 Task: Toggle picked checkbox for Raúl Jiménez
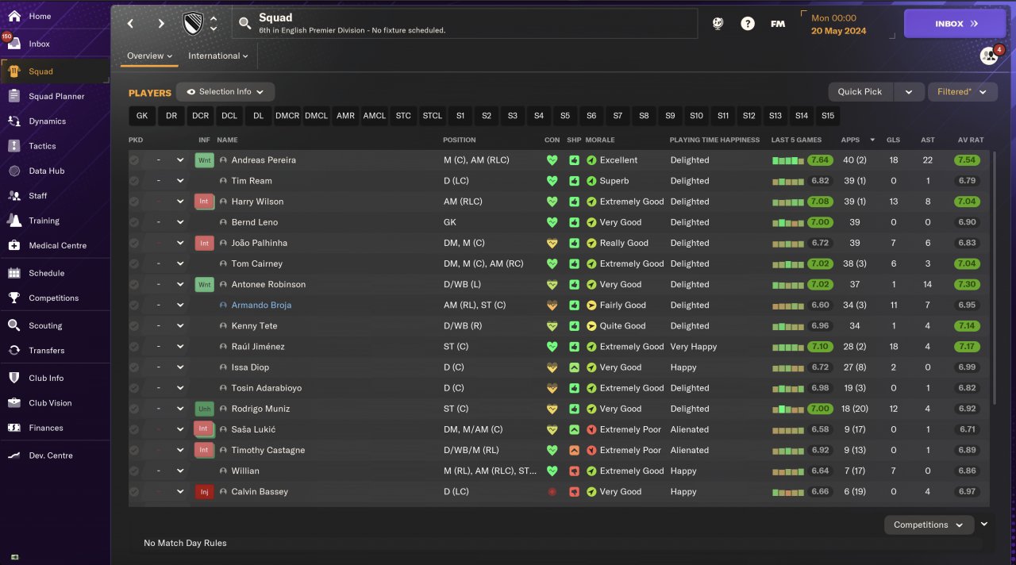134,347
